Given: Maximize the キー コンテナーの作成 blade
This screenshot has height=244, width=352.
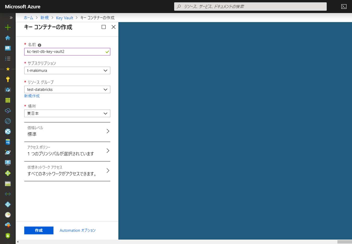Looking at the screenshot, I should point(104,27).
